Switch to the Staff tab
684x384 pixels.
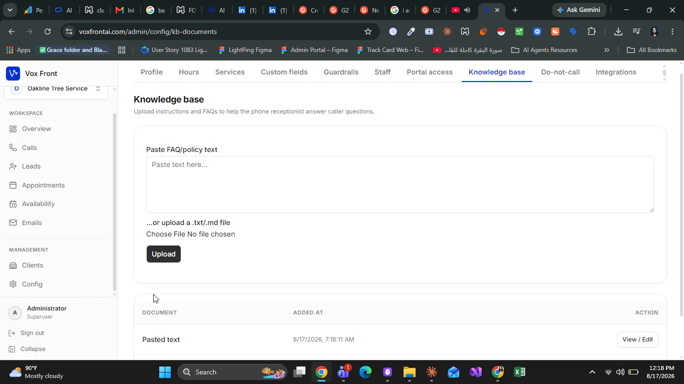(x=383, y=72)
